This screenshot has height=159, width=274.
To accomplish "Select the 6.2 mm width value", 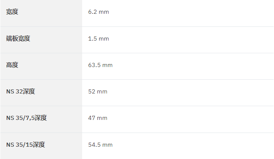I will pyautogui.click(x=99, y=12).
